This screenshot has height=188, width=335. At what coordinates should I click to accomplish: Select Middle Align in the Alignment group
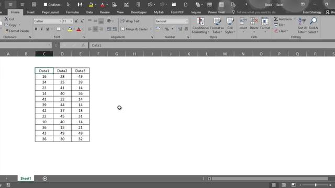pyautogui.click(x=95, y=21)
